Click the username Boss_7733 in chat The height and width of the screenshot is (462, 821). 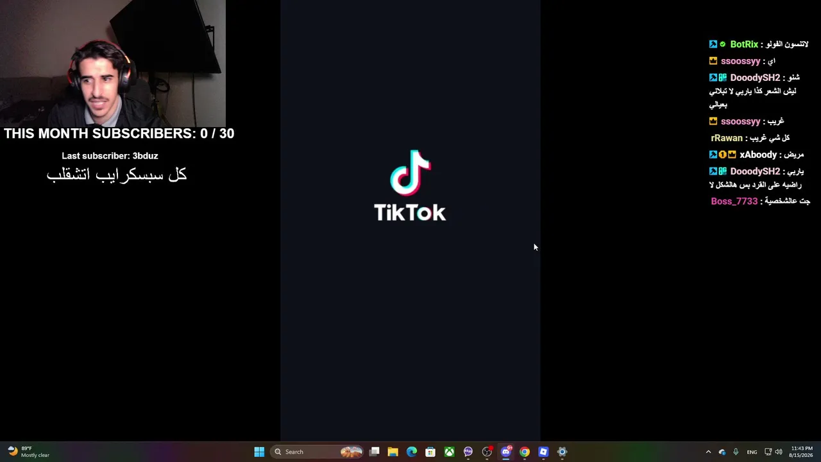coord(734,201)
